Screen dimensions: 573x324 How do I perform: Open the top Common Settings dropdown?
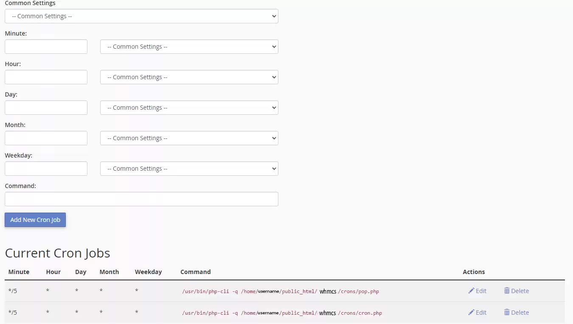click(141, 16)
